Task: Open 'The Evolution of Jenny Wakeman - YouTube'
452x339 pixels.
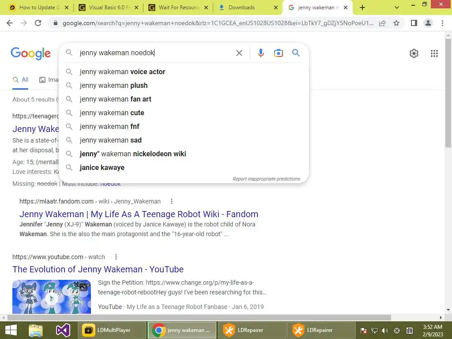Action: (98, 269)
